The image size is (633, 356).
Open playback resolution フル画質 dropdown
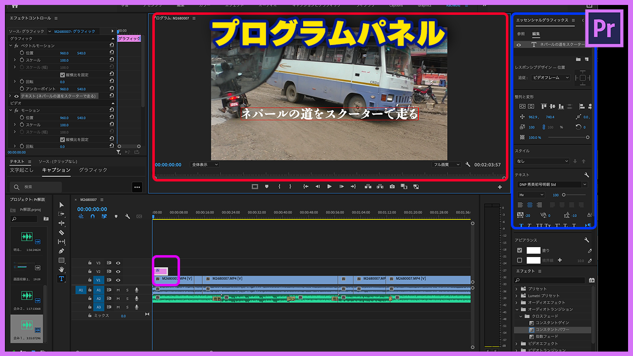447,165
